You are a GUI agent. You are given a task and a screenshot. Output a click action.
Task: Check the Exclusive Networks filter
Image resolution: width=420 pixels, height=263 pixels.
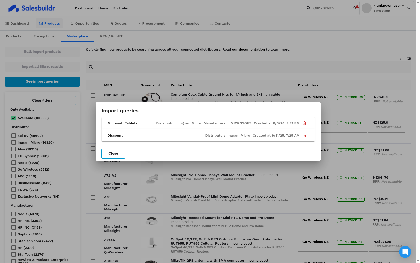(14, 196)
